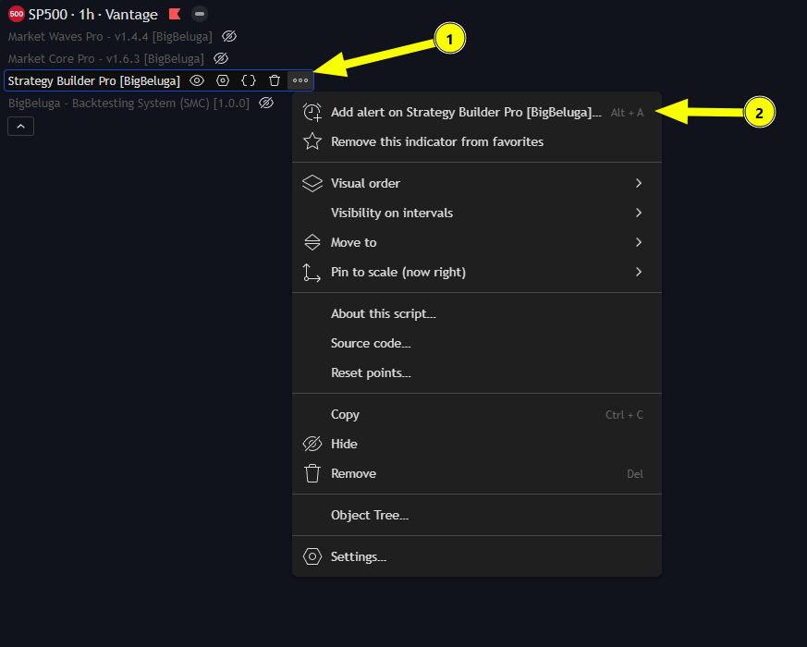Choose Object Tree from context menu
The width and height of the screenshot is (807, 647).
click(x=370, y=515)
